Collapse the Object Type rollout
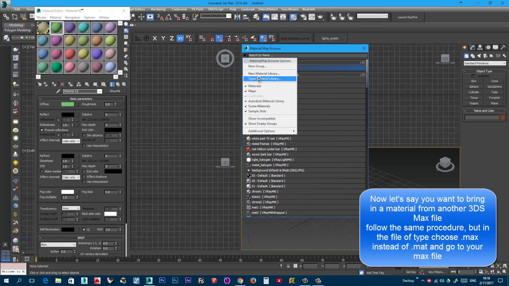The width and height of the screenshot is (509, 286). pos(484,71)
